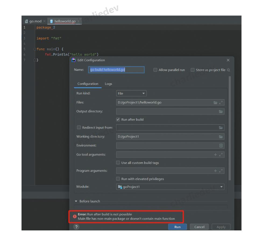The width and height of the screenshot is (263, 246).
Task: Open the Store as project file gear settings
Action: pos(229,70)
